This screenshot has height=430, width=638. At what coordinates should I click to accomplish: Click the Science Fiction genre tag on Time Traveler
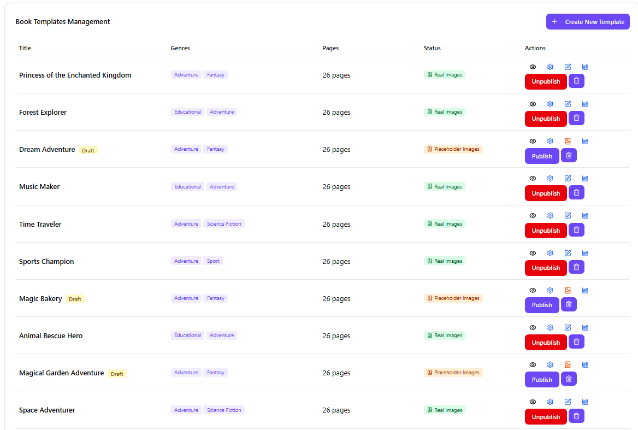224,224
